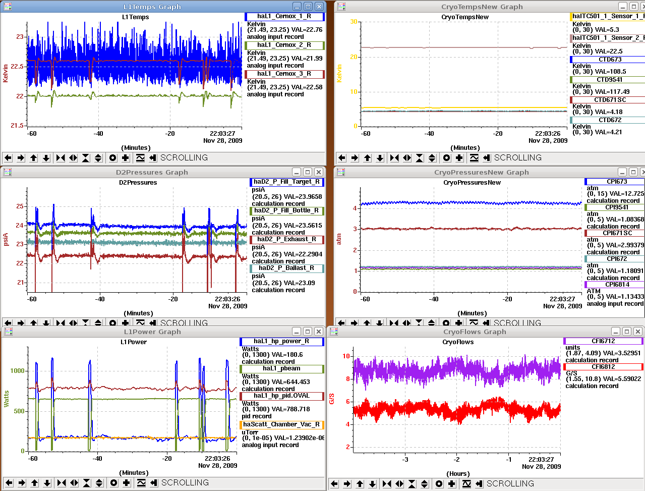Select the haD2_P_Ballast_R legend entry
The height and width of the screenshot is (491, 645).
pos(287,268)
